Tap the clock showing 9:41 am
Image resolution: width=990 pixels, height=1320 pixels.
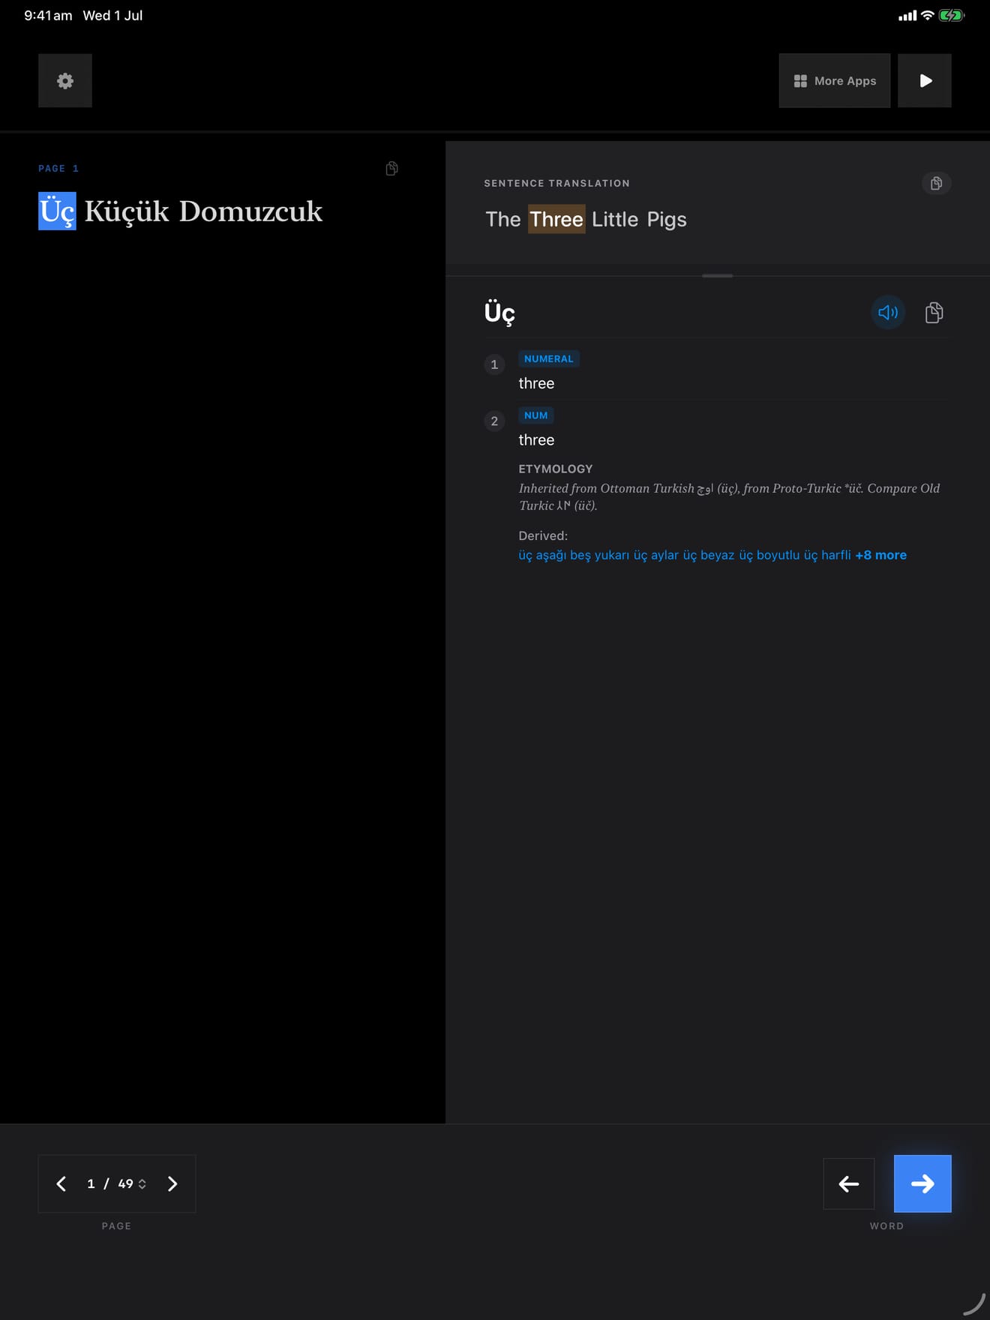[x=48, y=15]
